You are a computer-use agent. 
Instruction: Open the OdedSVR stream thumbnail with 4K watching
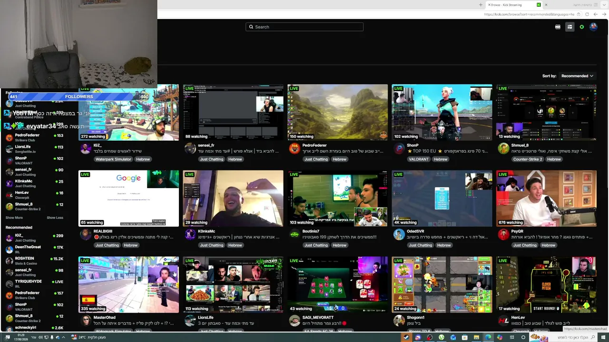[x=442, y=199]
